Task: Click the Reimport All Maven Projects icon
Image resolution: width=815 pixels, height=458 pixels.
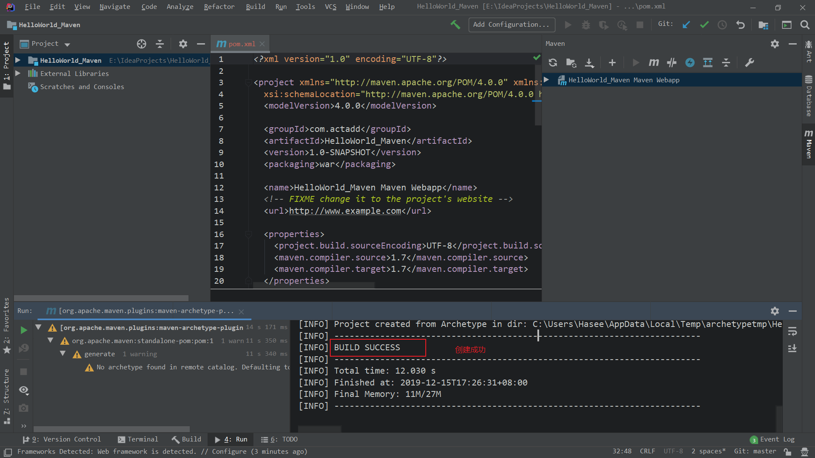Action: pyautogui.click(x=553, y=63)
